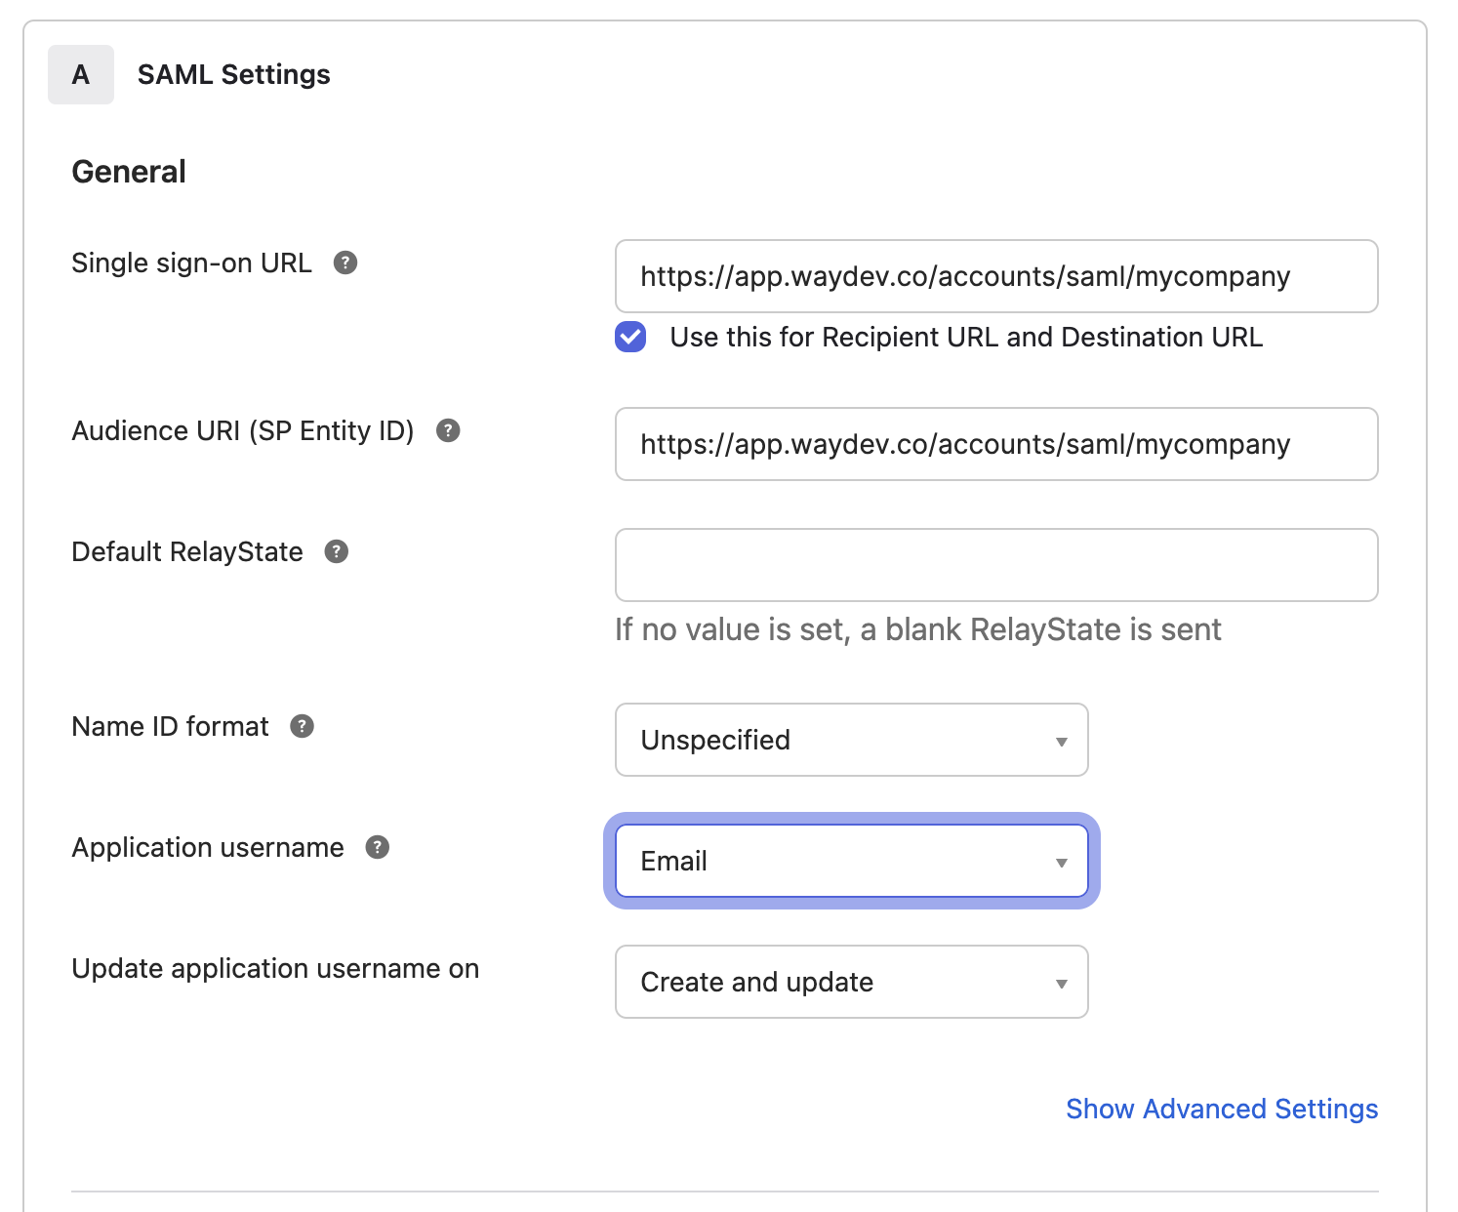The width and height of the screenshot is (1458, 1212).
Task: Open the Name ID format dropdown
Action: click(x=851, y=740)
